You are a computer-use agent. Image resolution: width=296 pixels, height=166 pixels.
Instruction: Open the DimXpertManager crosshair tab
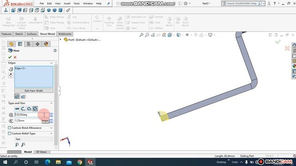click(x=37, y=44)
